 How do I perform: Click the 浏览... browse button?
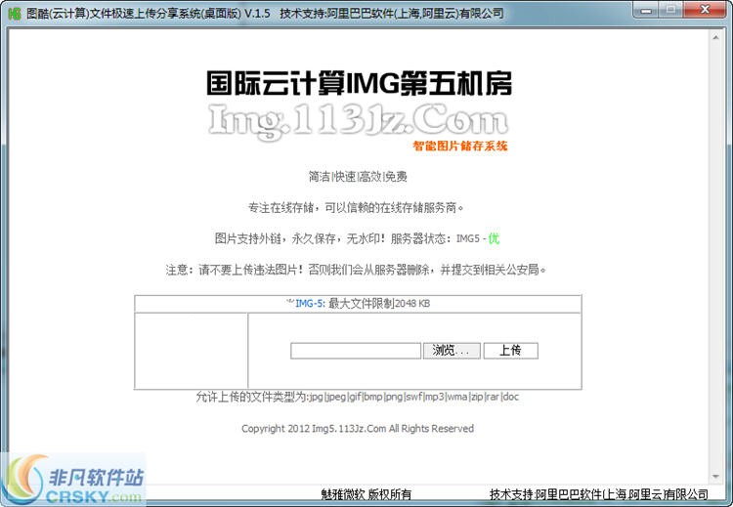tap(452, 351)
